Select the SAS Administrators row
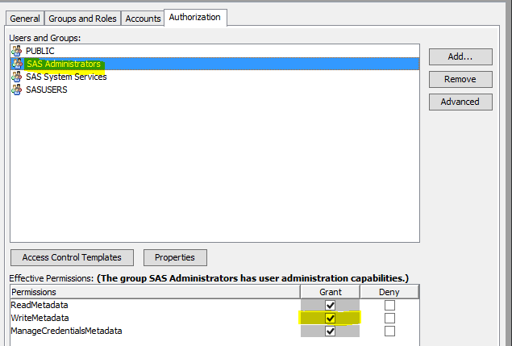Image resolution: width=512 pixels, height=346 pixels. [214, 64]
